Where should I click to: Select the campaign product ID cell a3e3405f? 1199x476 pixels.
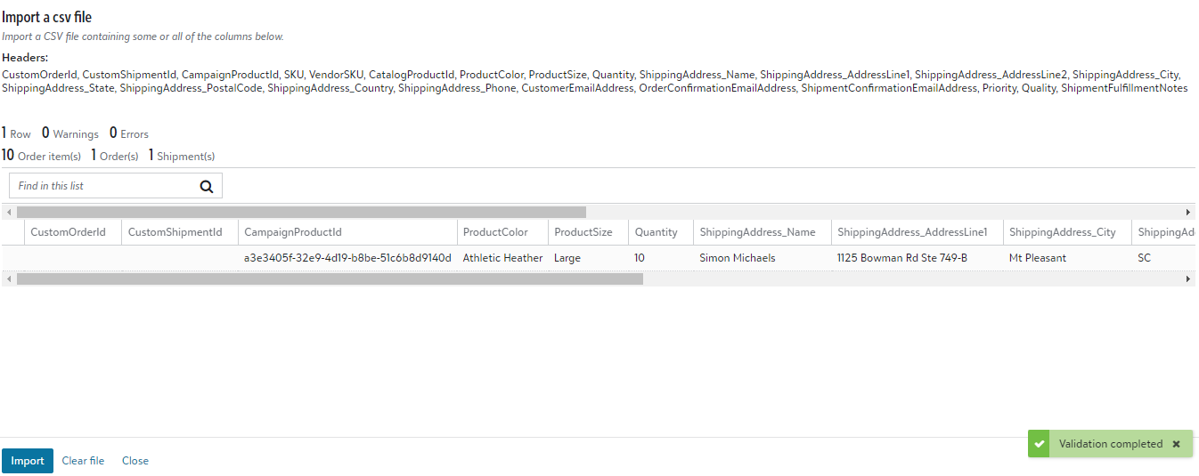pyautogui.click(x=347, y=258)
